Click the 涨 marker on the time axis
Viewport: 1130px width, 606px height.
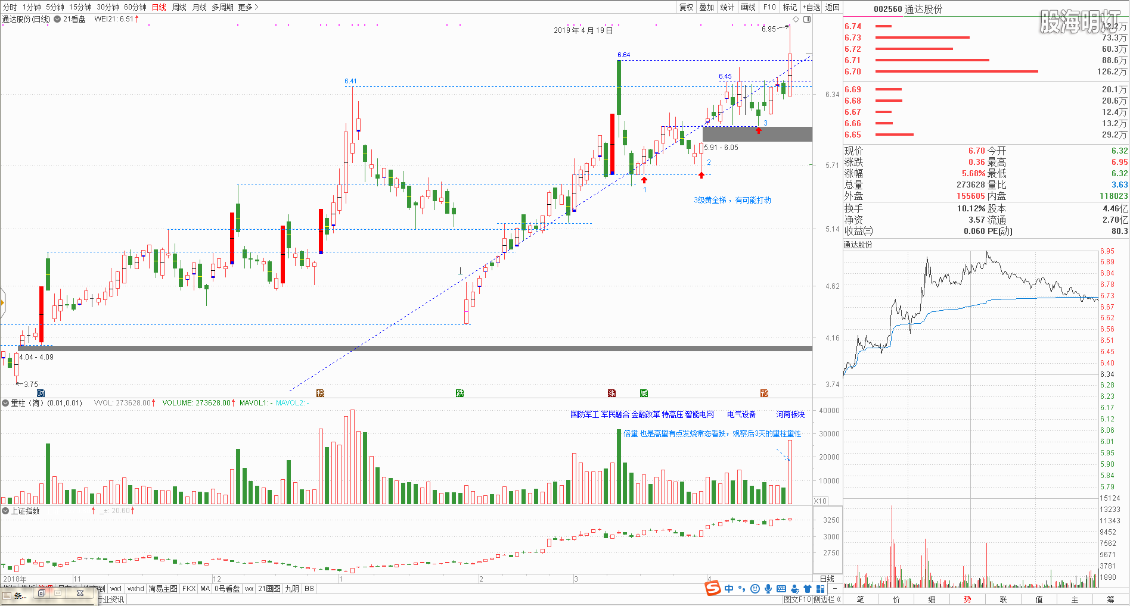pyautogui.click(x=611, y=393)
